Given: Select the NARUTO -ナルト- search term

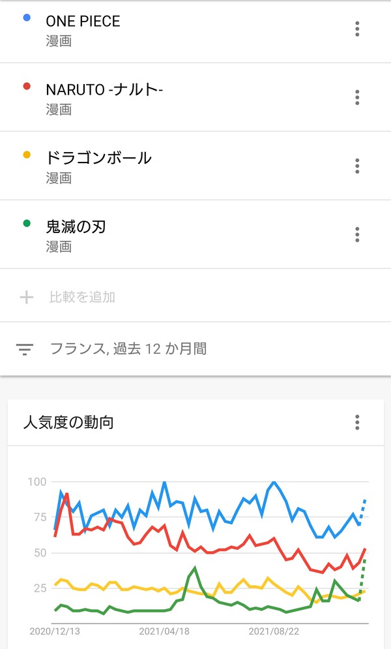Looking at the screenshot, I should [104, 90].
